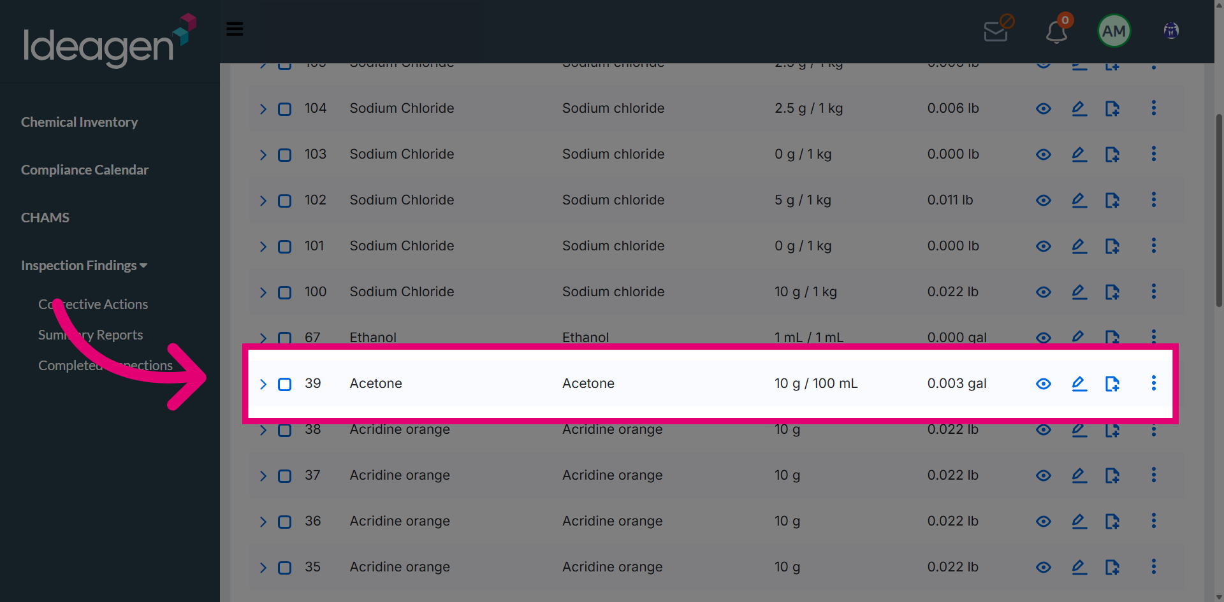The width and height of the screenshot is (1224, 602).
Task: Expand row 104 Sodium Chloride
Action: (263, 109)
